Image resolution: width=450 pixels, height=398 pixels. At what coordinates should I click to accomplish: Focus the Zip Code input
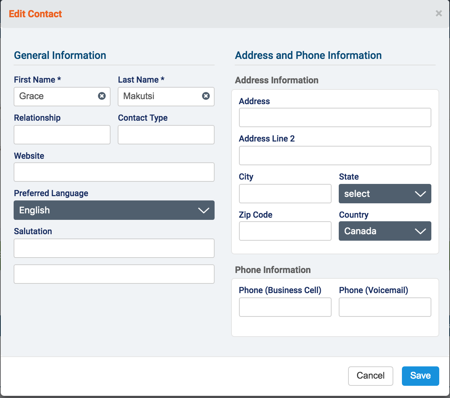pos(285,231)
